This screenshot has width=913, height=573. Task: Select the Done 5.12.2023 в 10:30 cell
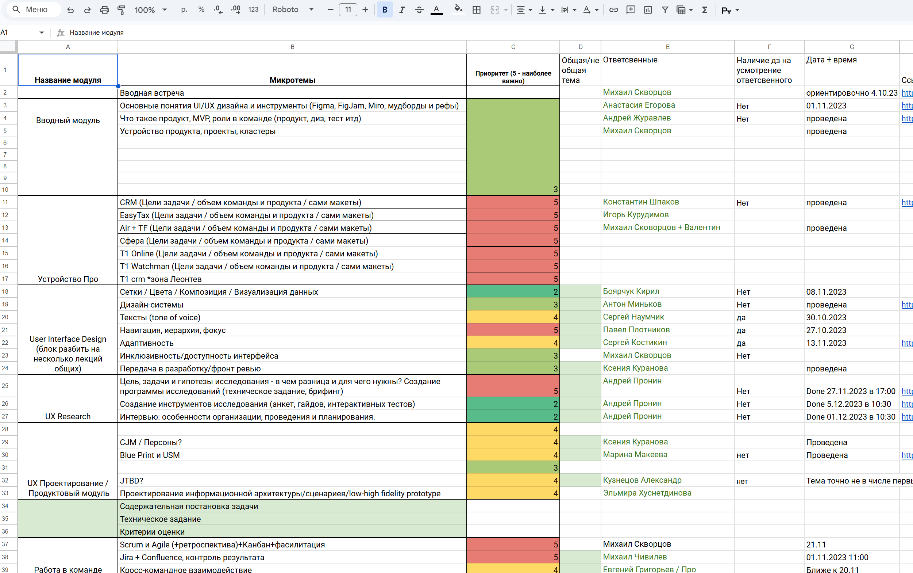click(x=852, y=404)
